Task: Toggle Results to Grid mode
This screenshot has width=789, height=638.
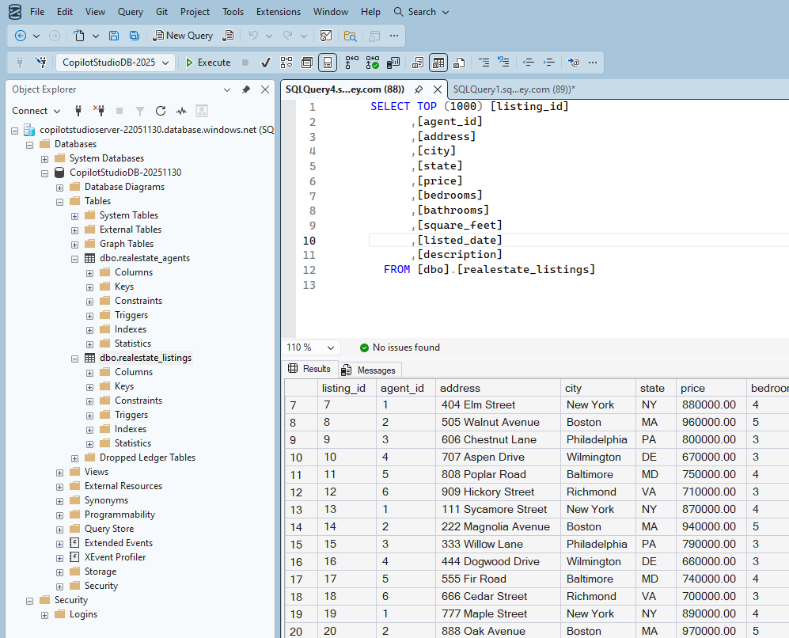Action: coord(438,63)
